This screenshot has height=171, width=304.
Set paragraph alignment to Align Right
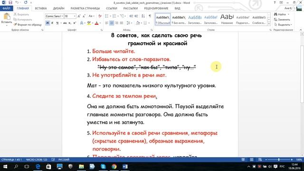click(116, 23)
